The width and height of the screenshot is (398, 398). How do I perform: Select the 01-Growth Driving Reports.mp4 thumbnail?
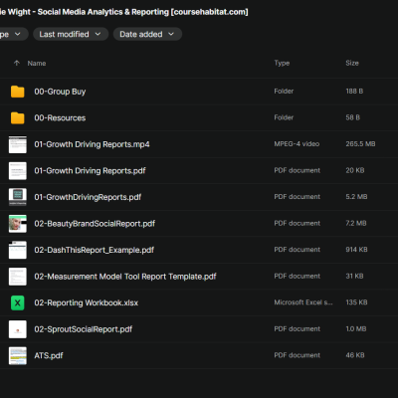pos(18,144)
